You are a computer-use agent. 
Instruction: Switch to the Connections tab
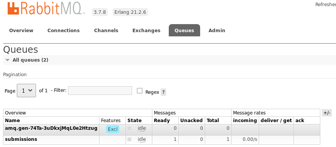[x=64, y=30]
